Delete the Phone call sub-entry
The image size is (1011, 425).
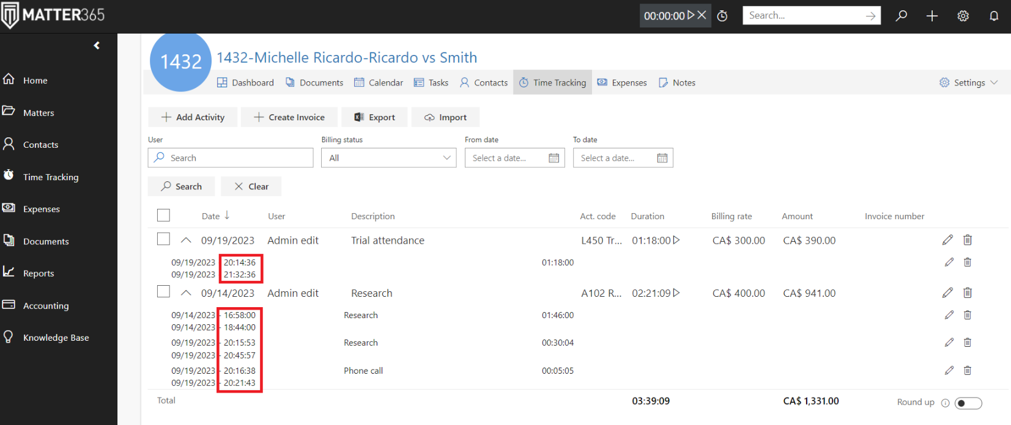[x=968, y=370]
